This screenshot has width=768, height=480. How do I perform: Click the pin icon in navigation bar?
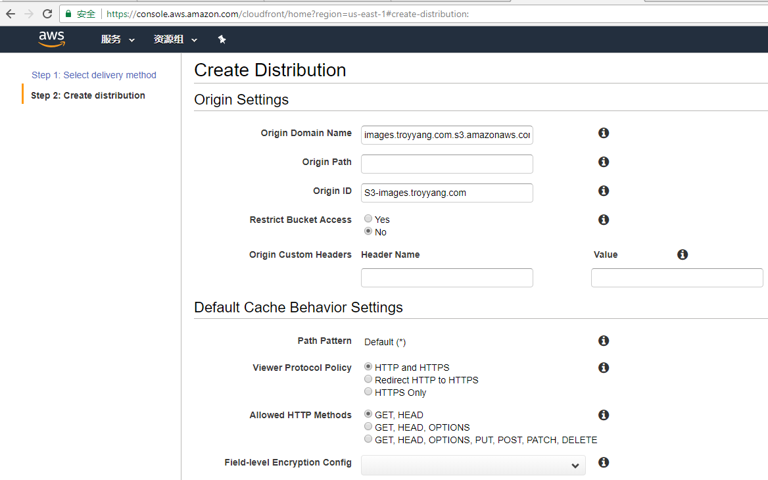click(x=222, y=39)
